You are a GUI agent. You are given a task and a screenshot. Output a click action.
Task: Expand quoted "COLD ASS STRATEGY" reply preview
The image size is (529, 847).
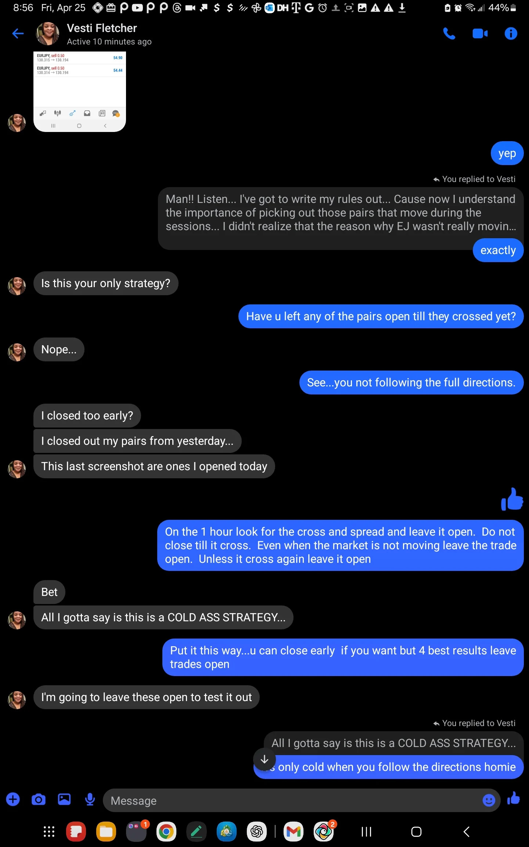click(393, 743)
